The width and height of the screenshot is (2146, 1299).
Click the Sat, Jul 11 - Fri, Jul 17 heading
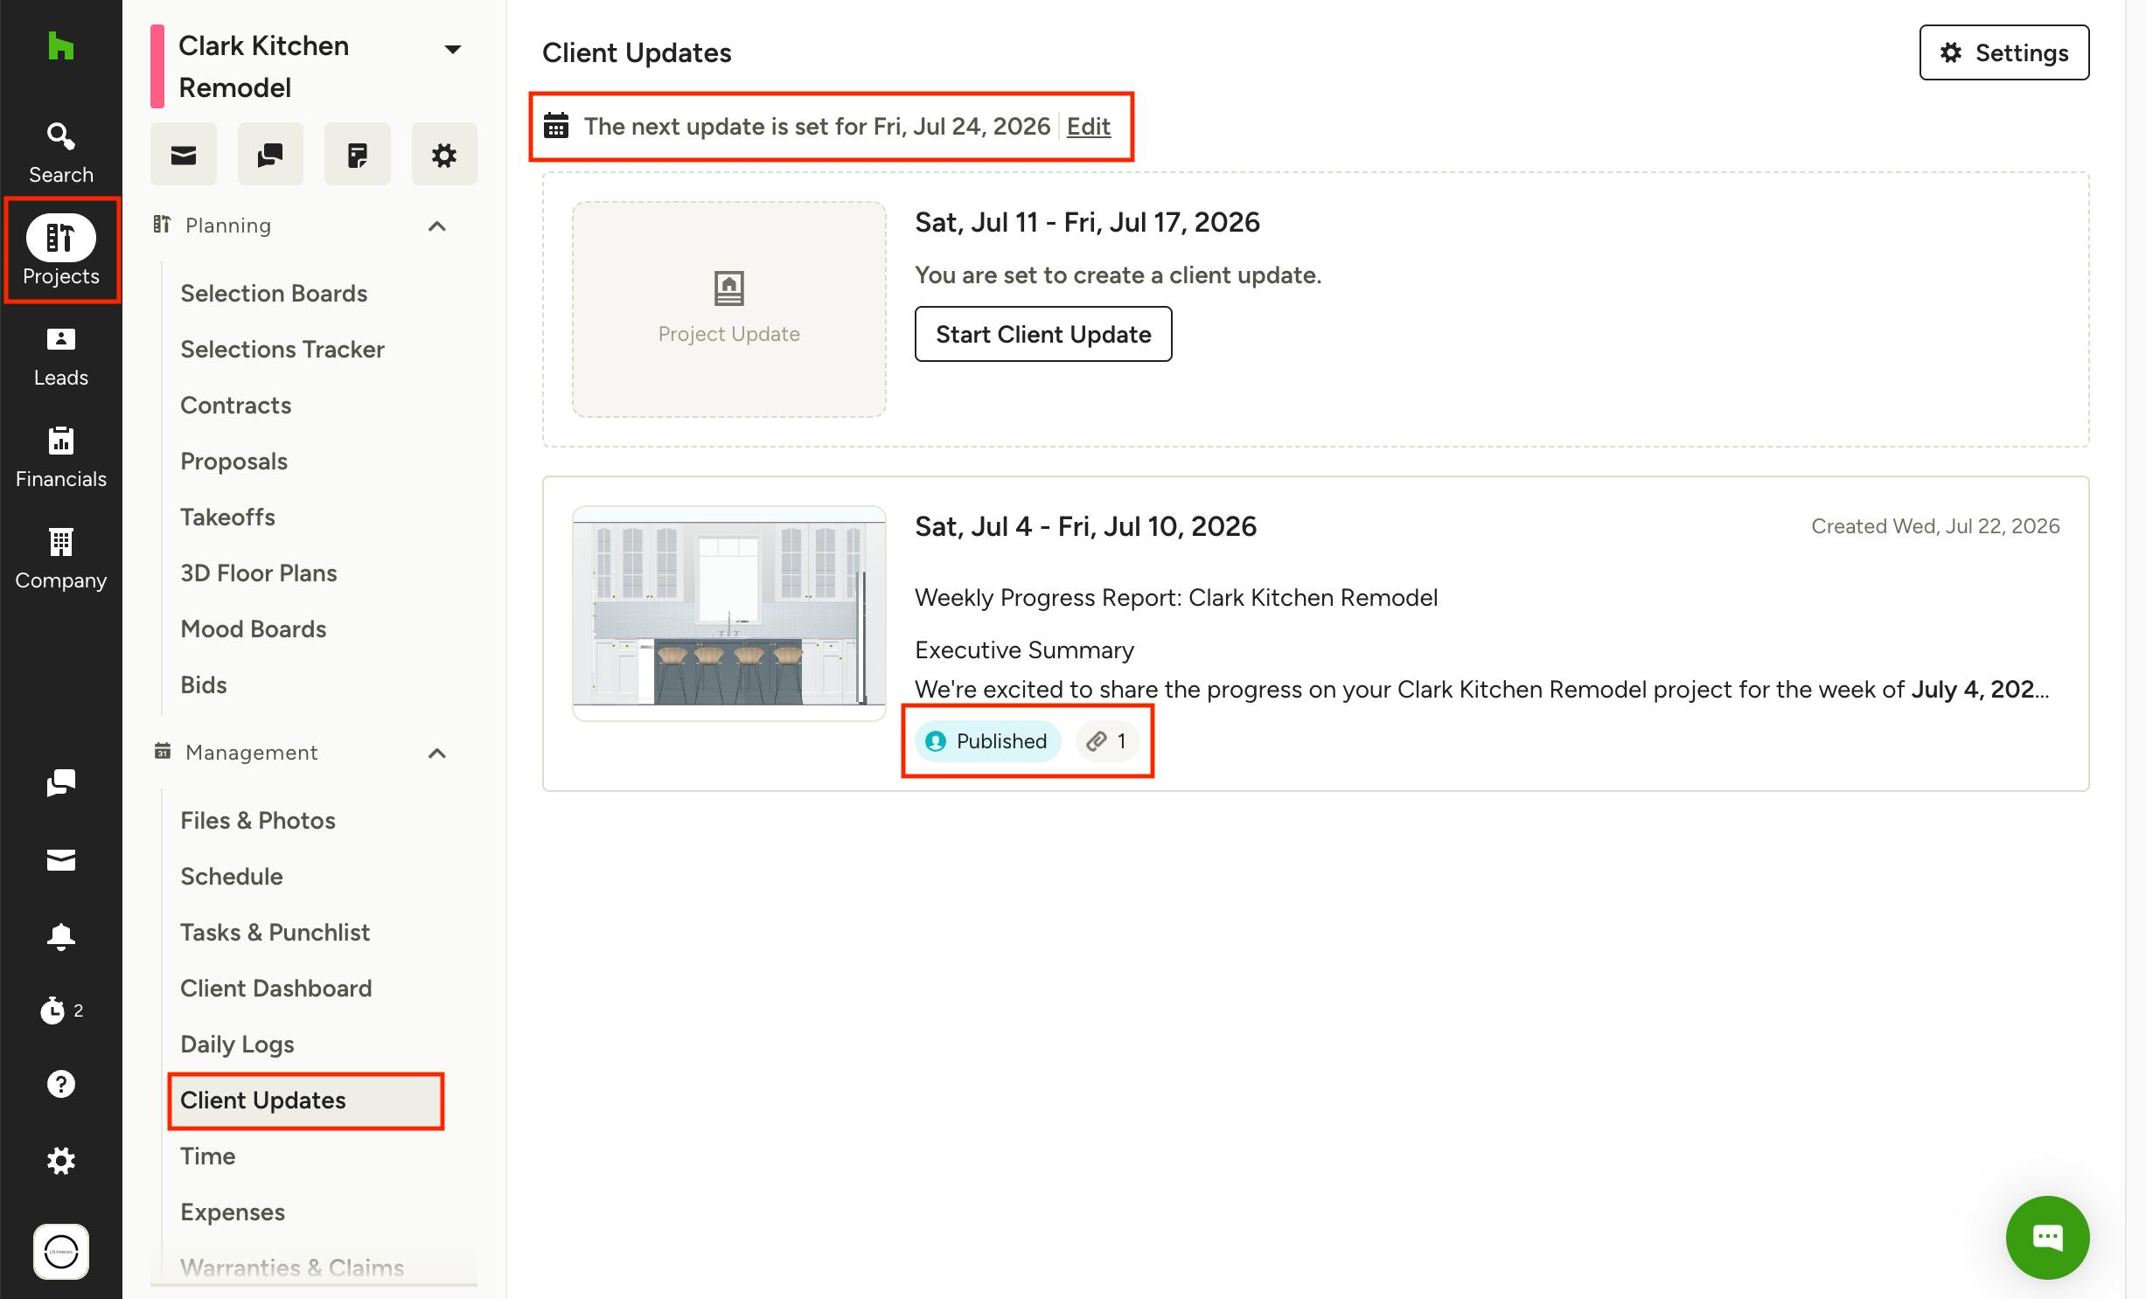[1087, 222]
